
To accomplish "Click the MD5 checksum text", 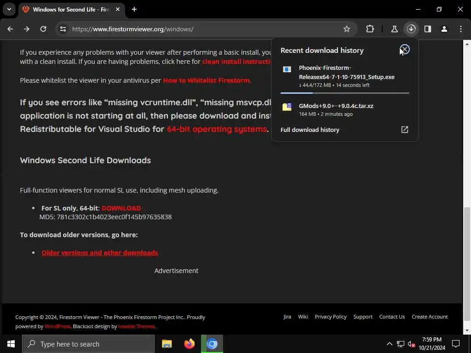I will click(105, 217).
